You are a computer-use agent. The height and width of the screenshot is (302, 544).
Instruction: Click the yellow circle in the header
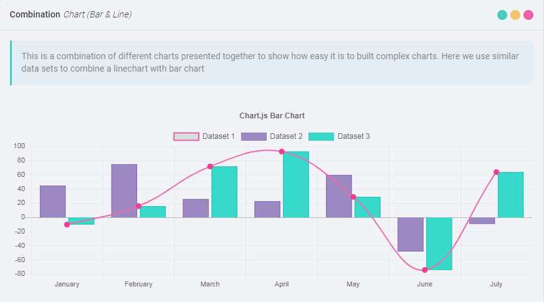(515, 15)
